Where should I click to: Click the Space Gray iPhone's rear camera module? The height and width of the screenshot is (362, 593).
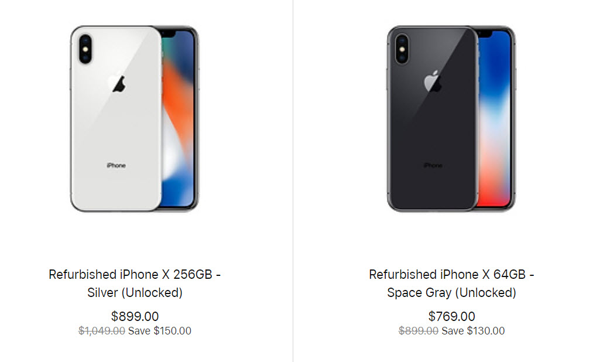[x=402, y=49]
